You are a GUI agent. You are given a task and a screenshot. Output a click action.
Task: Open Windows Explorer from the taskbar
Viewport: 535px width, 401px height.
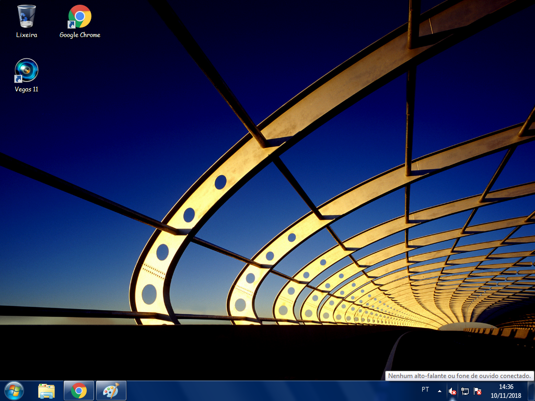[46, 391]
